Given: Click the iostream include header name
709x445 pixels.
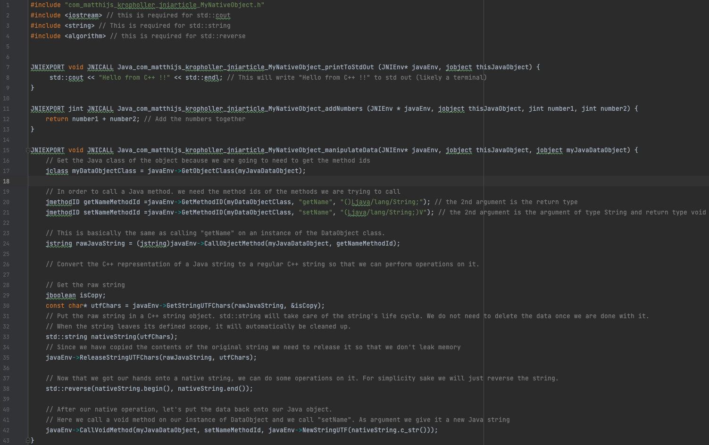Looking at the screenshot, I should pyautogui.click(x=83, y=16).
